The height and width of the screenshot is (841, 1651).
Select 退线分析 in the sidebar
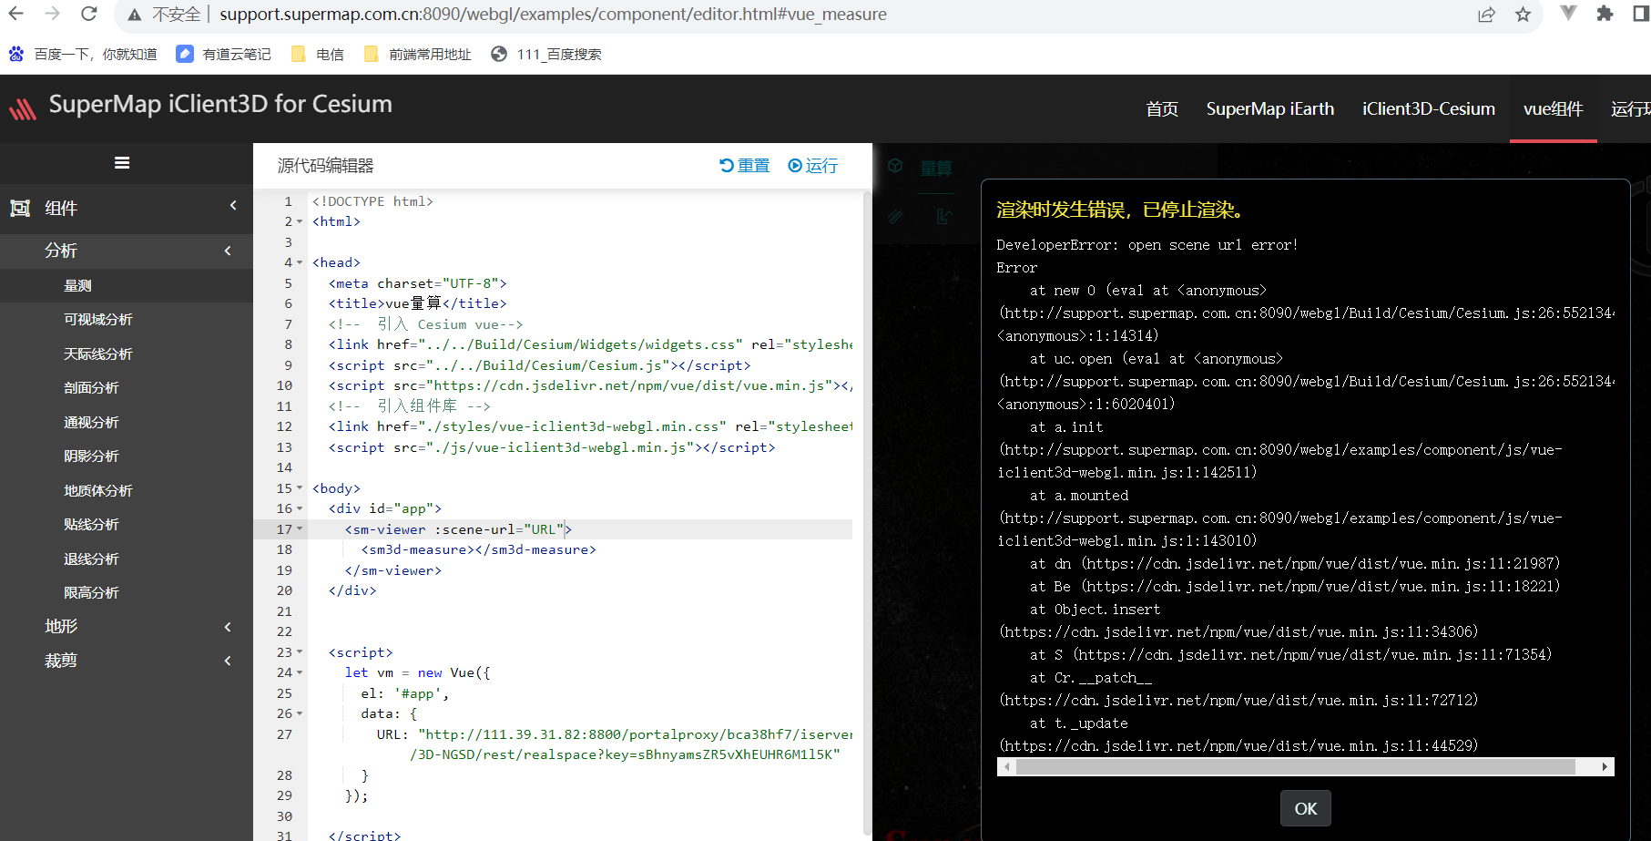coord(91,559)
